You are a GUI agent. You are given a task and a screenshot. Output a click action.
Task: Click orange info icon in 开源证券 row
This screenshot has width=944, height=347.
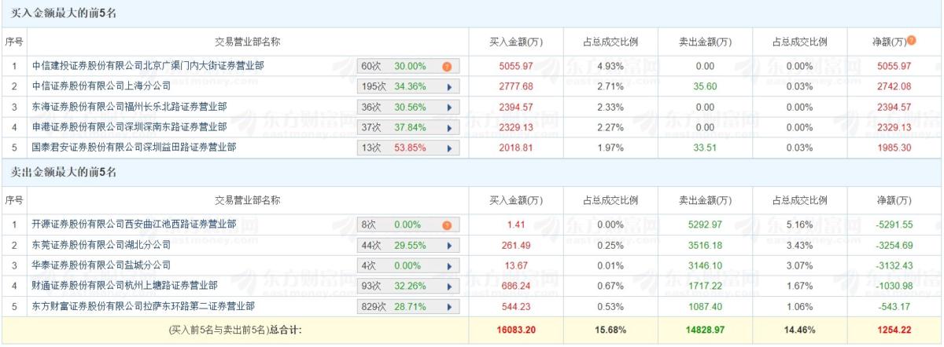[x=446, y=225]
